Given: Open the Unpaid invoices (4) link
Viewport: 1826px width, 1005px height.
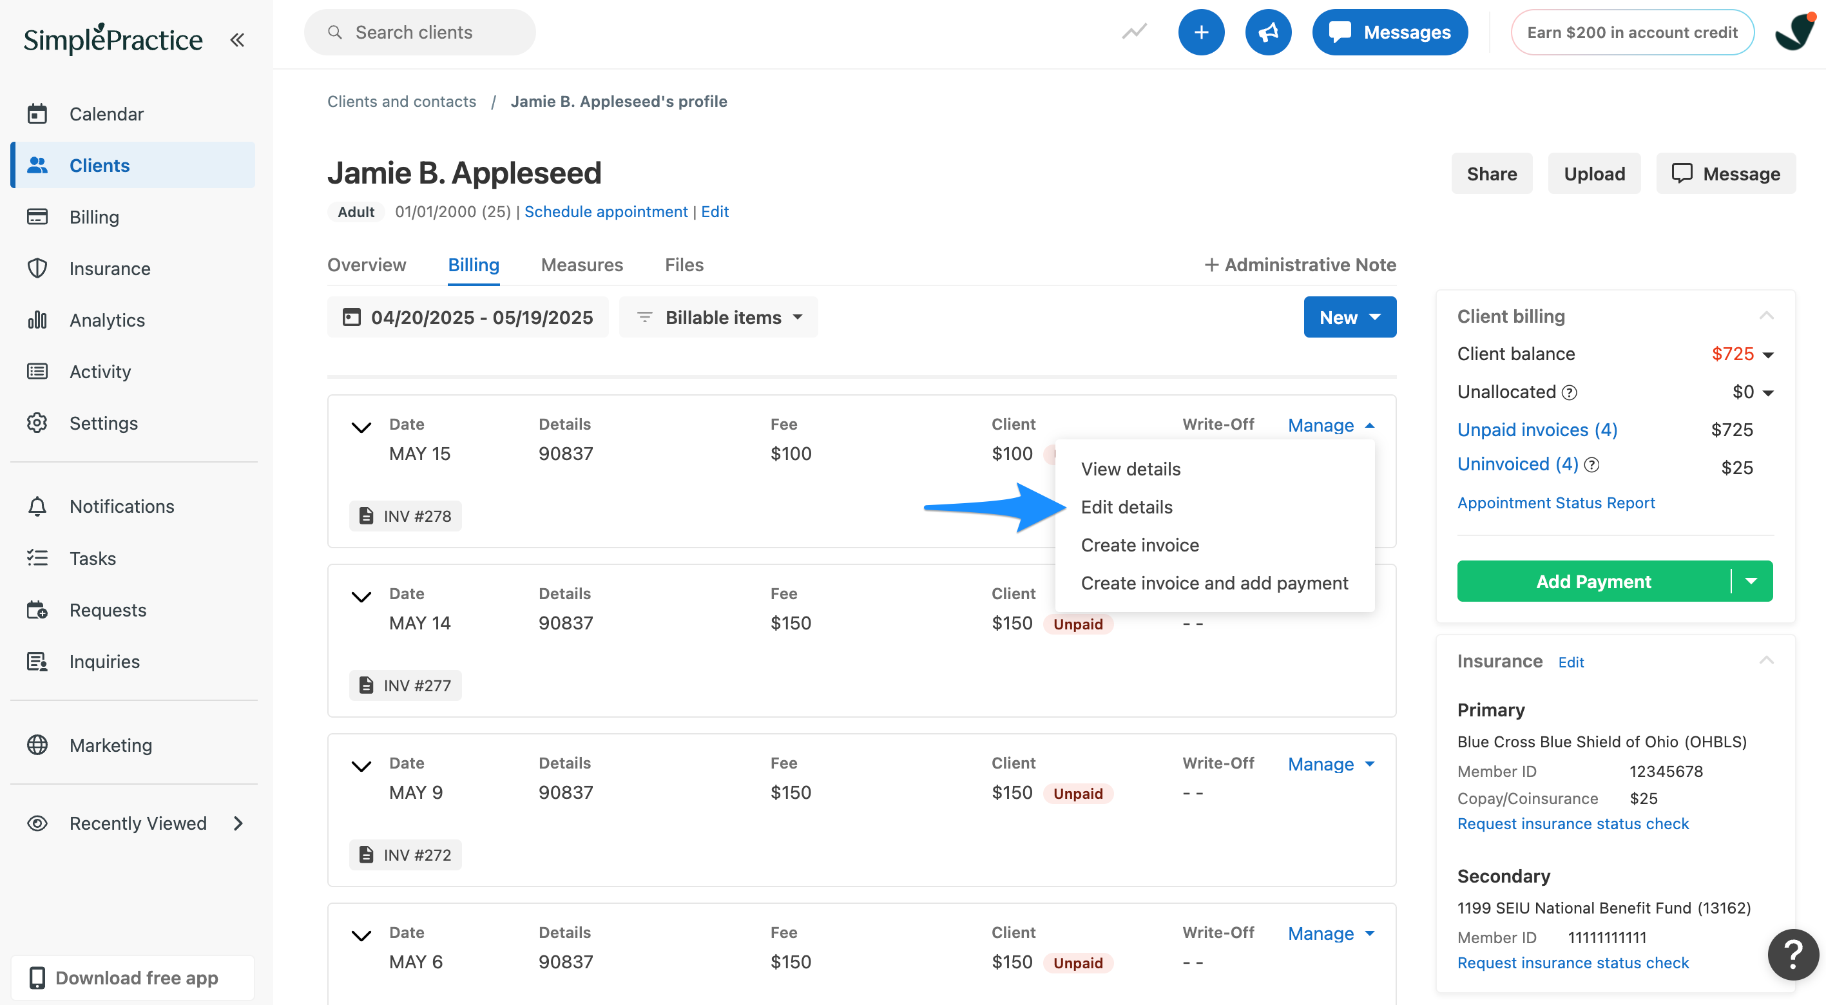Looking at the screenshot, I should tap(1537, 430).
